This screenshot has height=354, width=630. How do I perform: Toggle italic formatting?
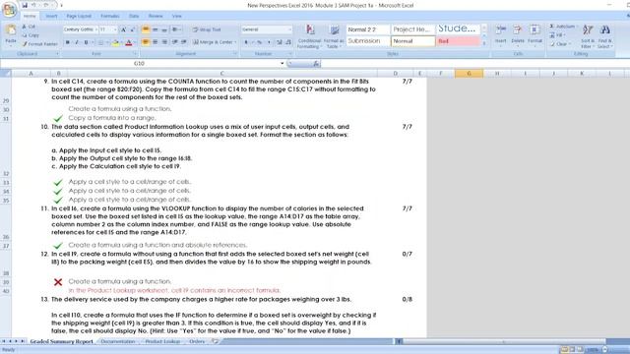click(77, 42)
